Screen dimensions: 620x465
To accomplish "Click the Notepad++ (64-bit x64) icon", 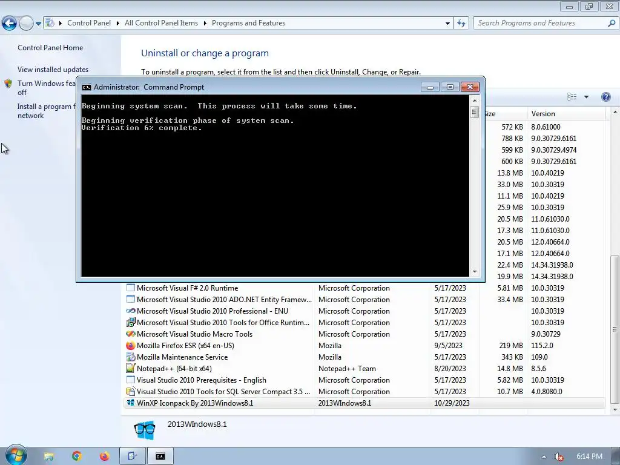I will click(x=131, y=369).
